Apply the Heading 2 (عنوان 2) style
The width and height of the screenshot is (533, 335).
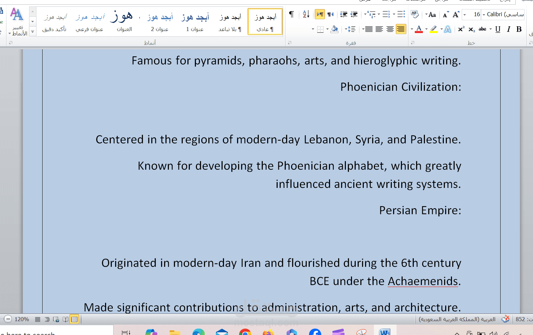160,22
